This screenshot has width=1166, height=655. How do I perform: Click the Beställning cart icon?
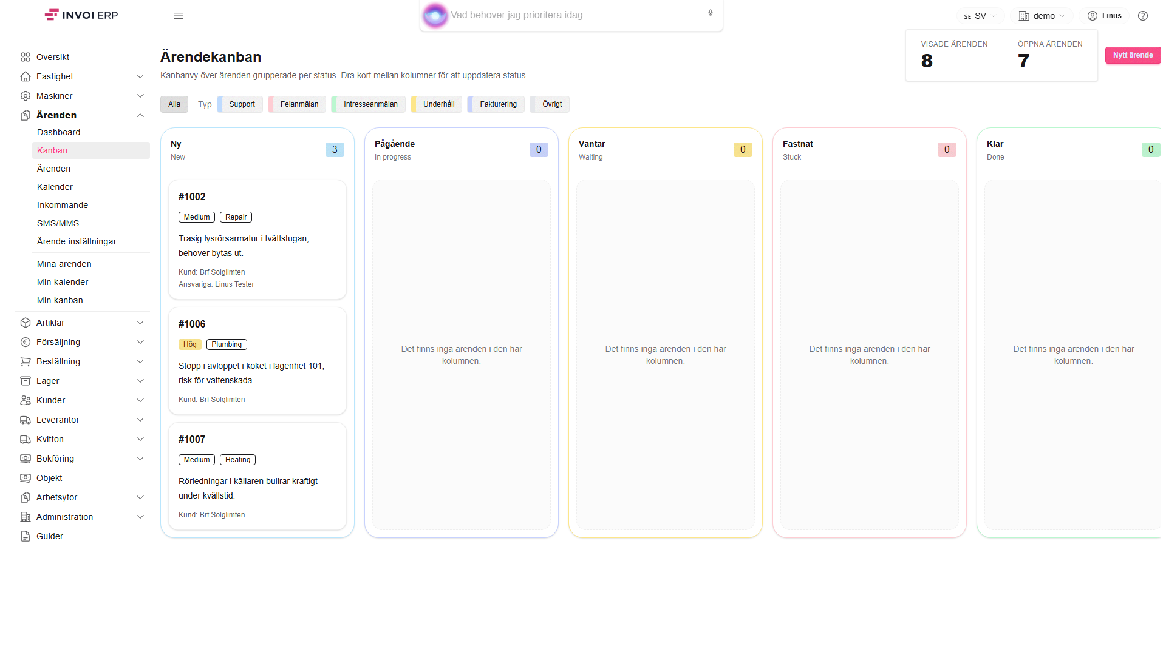point(26,361)
